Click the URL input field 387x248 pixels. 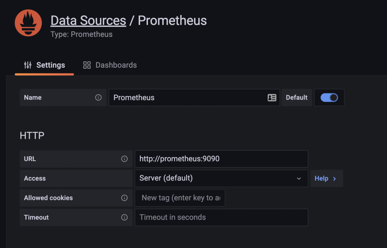(x=220, y=159)
